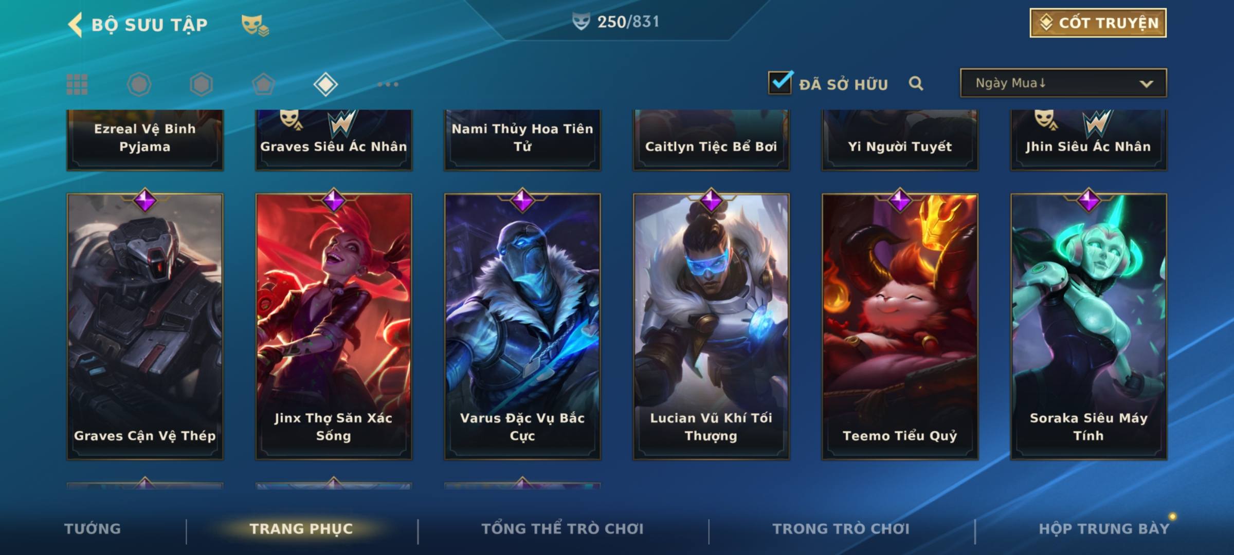
Task: Go back using the Bộ Sưu Tập arrow
Action: (x=75, y=25)
